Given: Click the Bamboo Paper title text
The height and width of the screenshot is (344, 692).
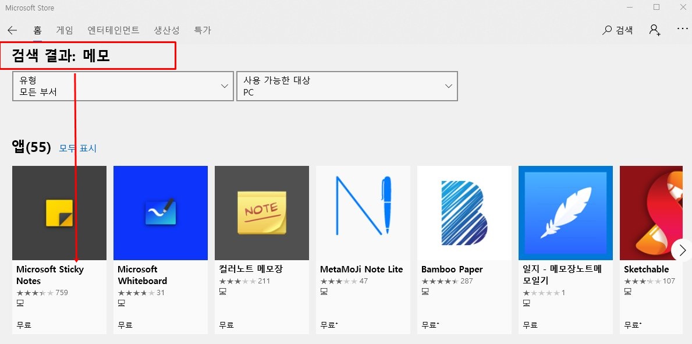Looking at the screenshot, I should tap(452, 269).
